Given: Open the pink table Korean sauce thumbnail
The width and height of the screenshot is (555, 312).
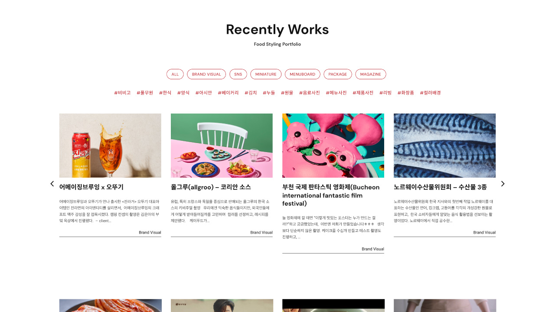Looking at the screenshot, I should (x=222, y=146).
